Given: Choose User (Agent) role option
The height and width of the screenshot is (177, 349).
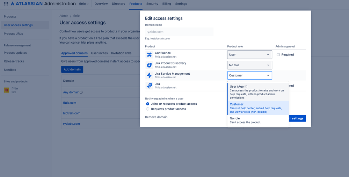Looking at the screenshot, I should (258, 92).
